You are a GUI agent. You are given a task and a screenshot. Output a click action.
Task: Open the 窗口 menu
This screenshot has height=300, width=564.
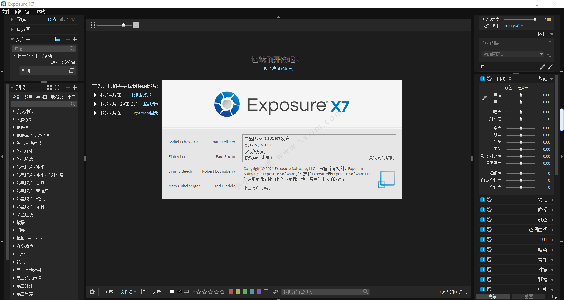click(29, 11)
